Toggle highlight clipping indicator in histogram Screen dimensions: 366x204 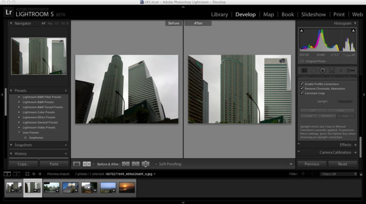pyautogui.click(x=353, y=31)
